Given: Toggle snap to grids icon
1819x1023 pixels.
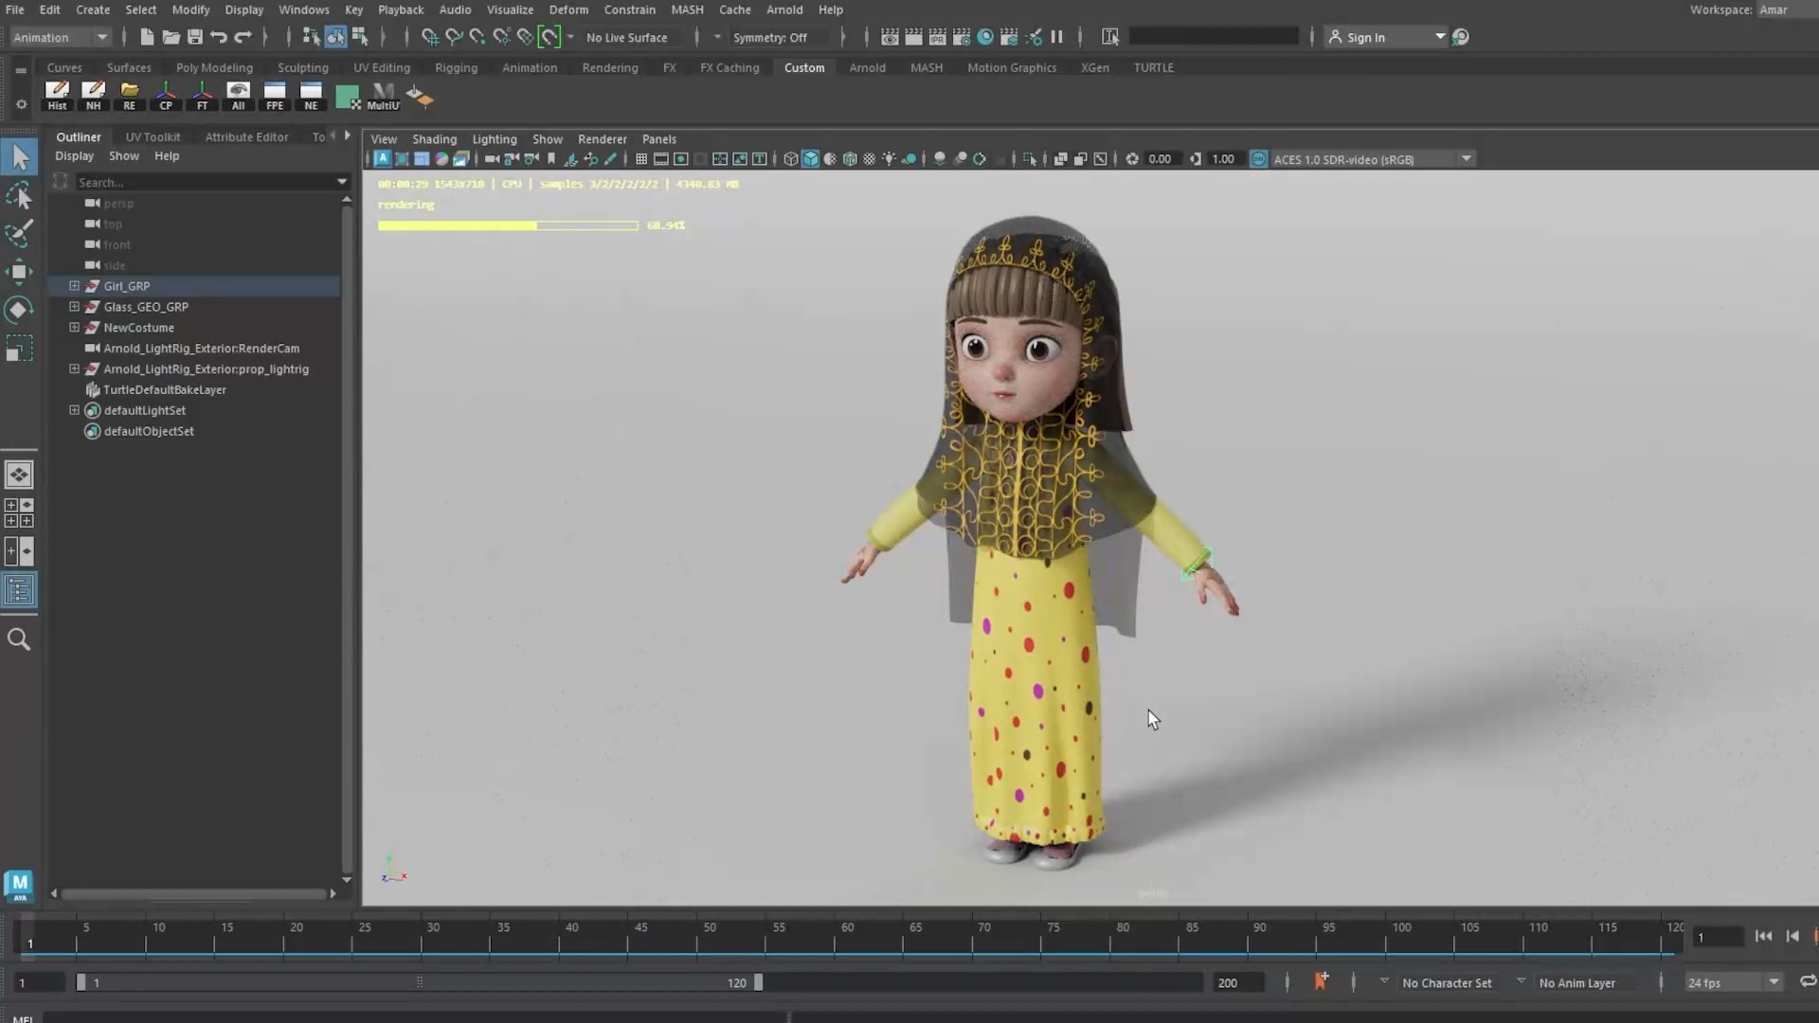Looking at the screenshot, I should 430,37.
